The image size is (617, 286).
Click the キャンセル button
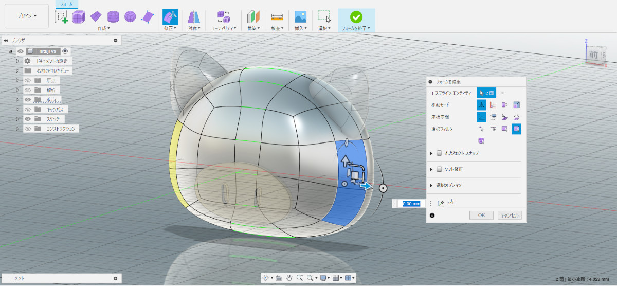click(x=510, y=216)
